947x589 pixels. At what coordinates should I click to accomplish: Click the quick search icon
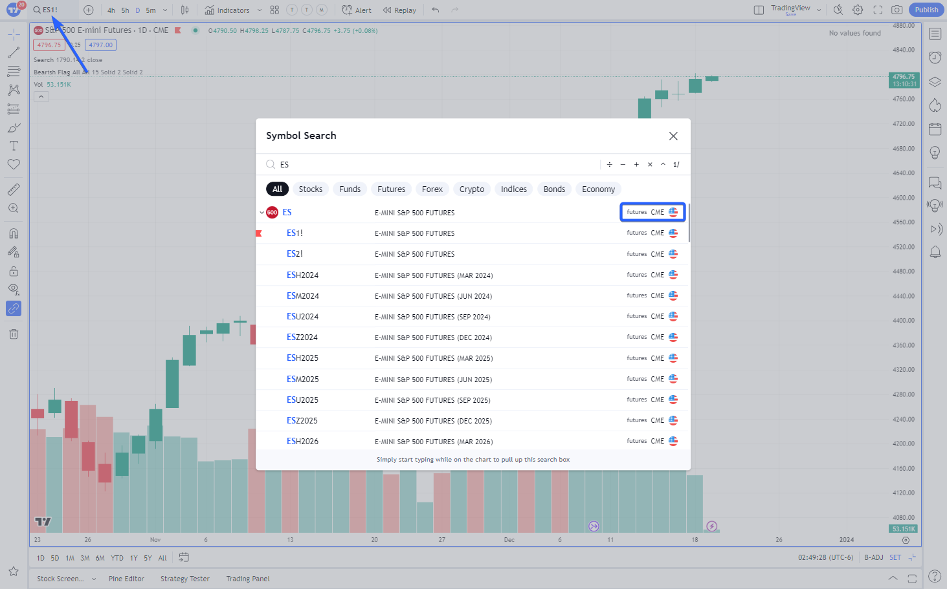coord(838,10)
